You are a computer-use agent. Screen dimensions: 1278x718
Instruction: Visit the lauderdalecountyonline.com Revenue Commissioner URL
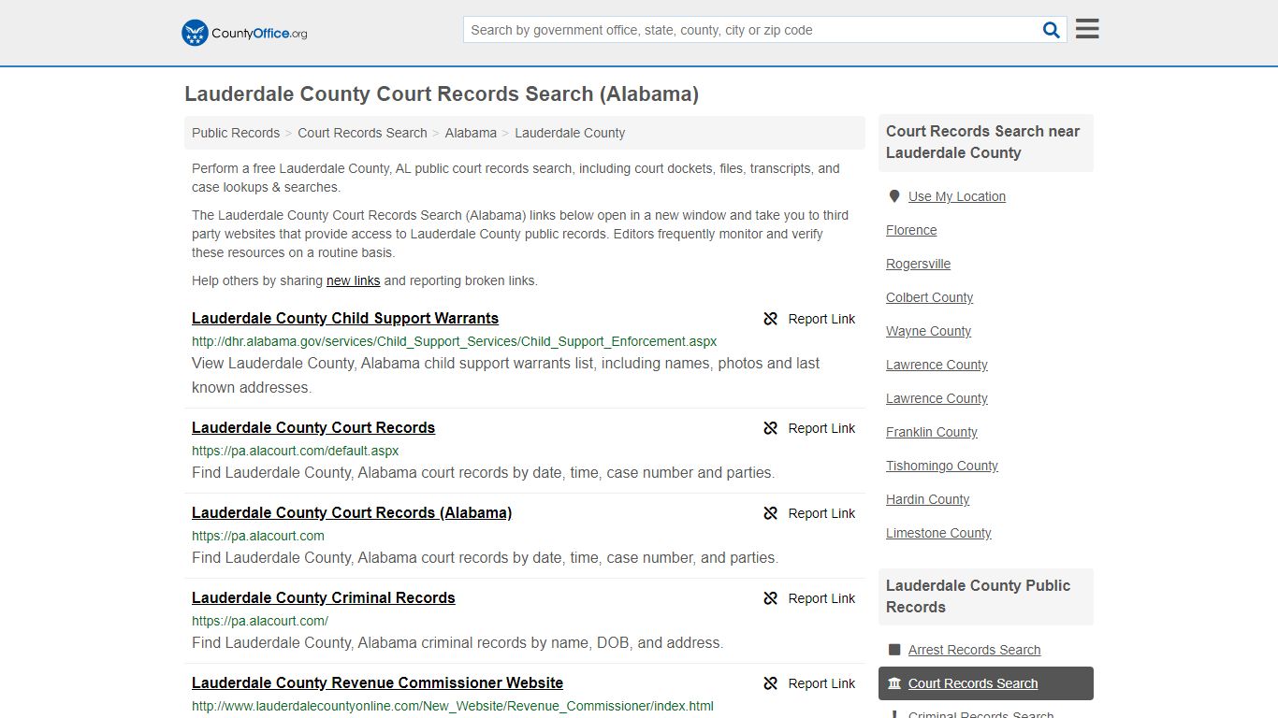[x=453, y=706]
